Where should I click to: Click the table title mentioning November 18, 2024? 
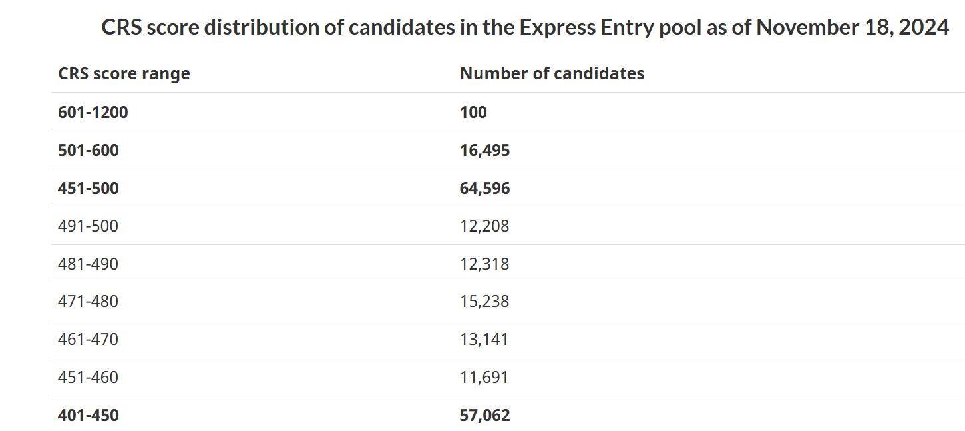(x=524, y=27)
